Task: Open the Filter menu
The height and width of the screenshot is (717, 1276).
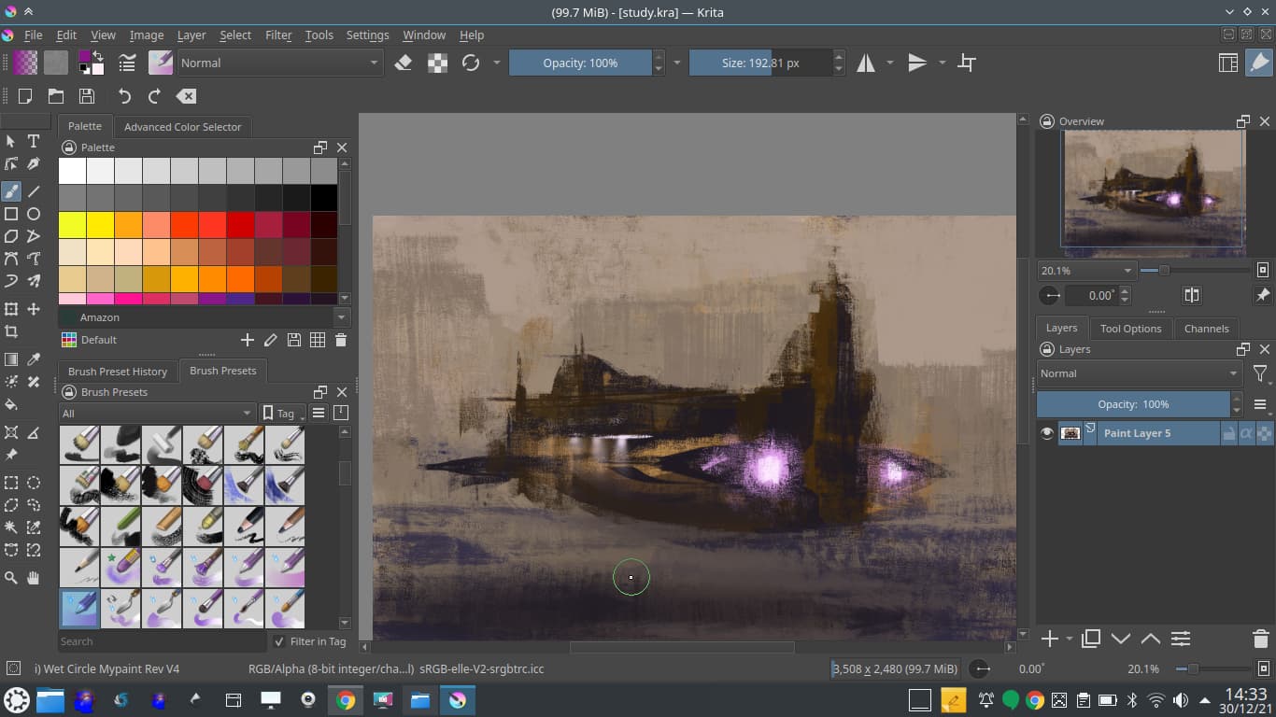Action: (278, 35)
